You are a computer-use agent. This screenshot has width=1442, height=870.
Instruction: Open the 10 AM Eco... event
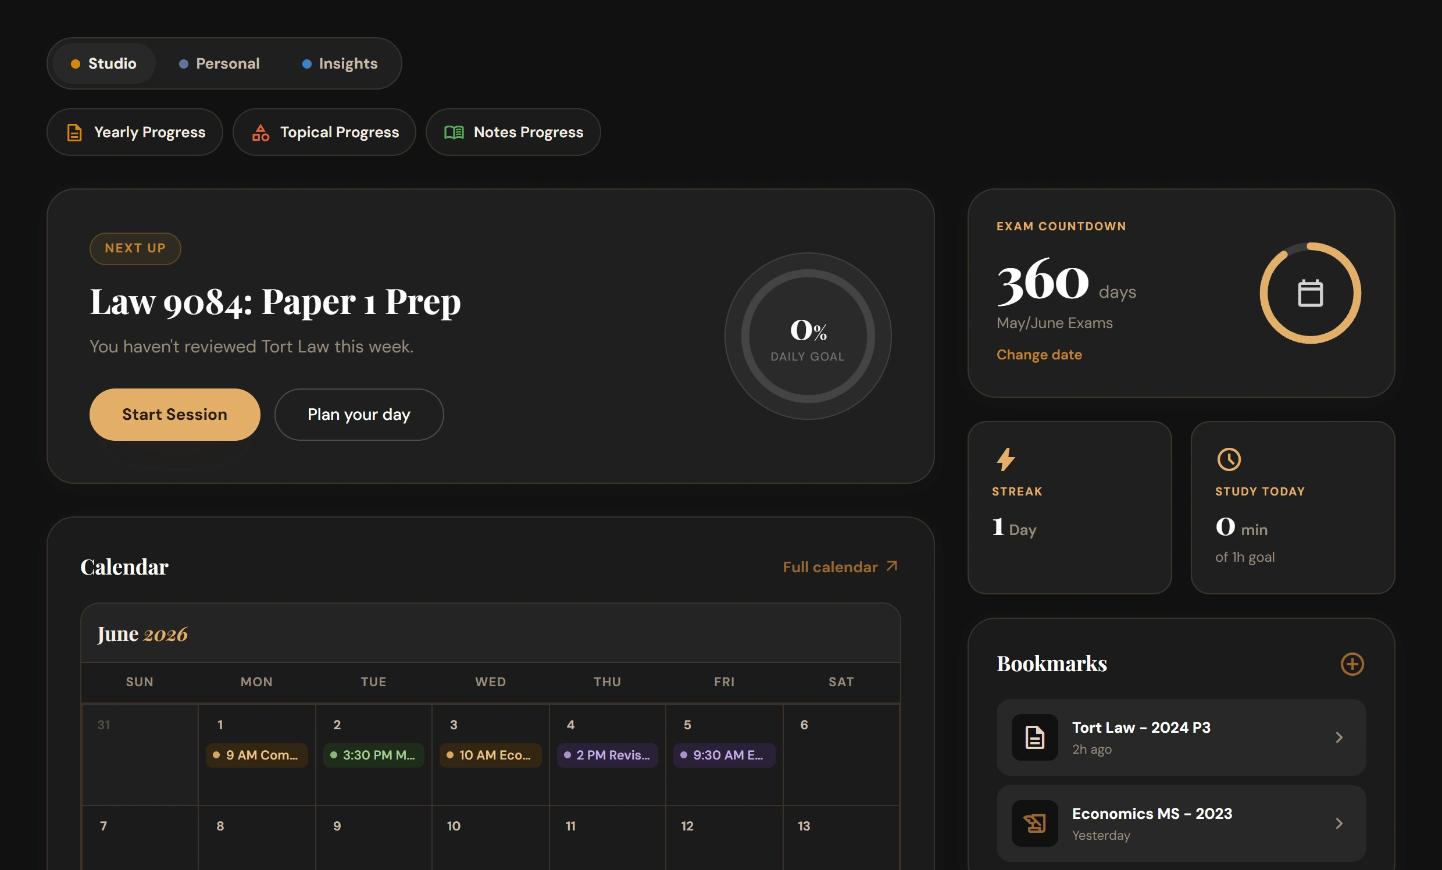[490, 755]
